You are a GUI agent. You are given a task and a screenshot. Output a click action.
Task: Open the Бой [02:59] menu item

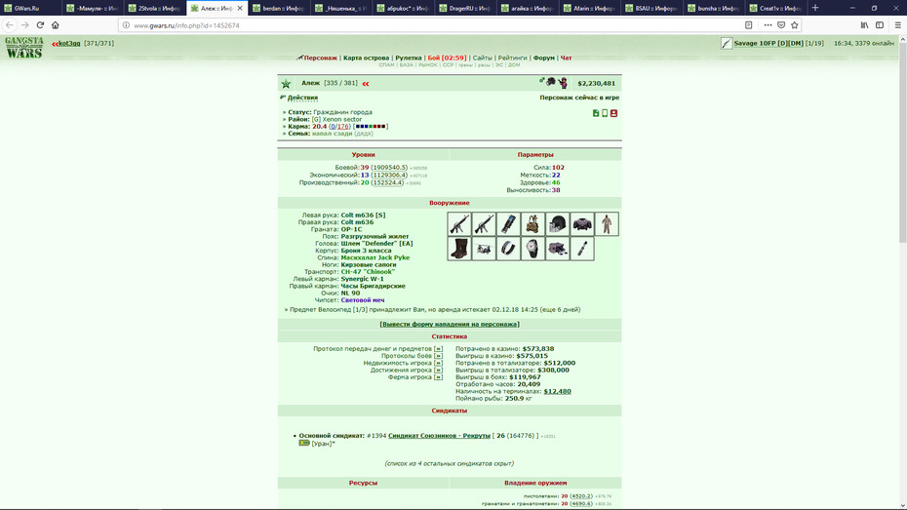tap(447, 58)
